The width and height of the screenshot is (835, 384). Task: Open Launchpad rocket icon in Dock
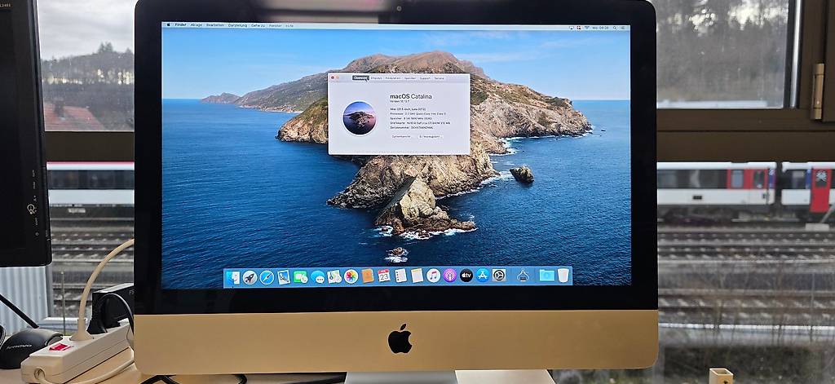250,277
